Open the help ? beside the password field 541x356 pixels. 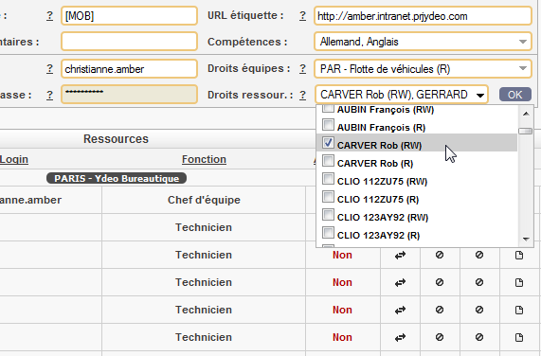click(49, 95)
